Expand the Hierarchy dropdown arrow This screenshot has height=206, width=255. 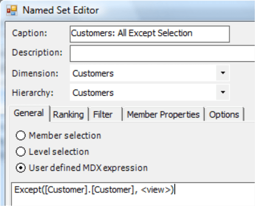[x=223, y=92]
